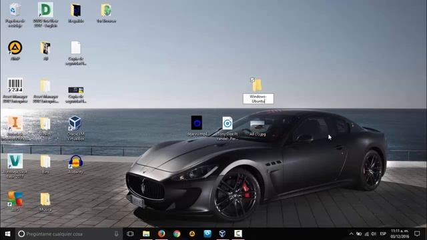Open the volume control in the system tray

tap(374, 234)
